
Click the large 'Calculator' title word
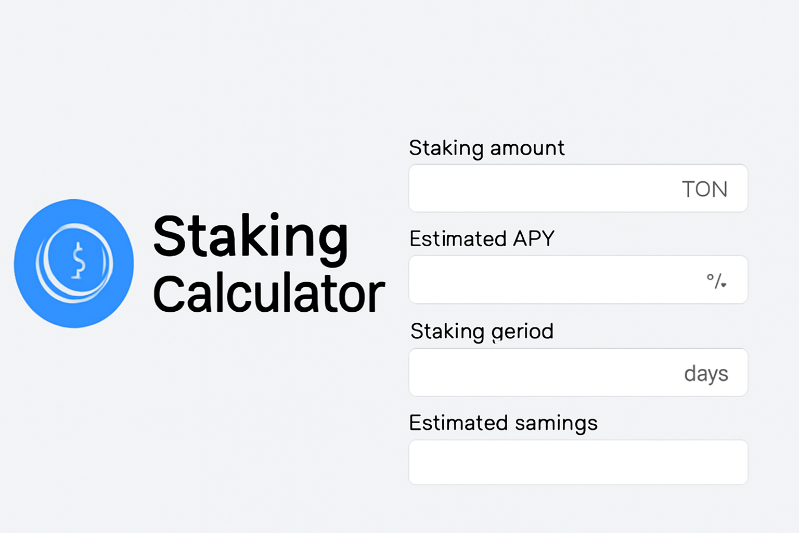269,294
